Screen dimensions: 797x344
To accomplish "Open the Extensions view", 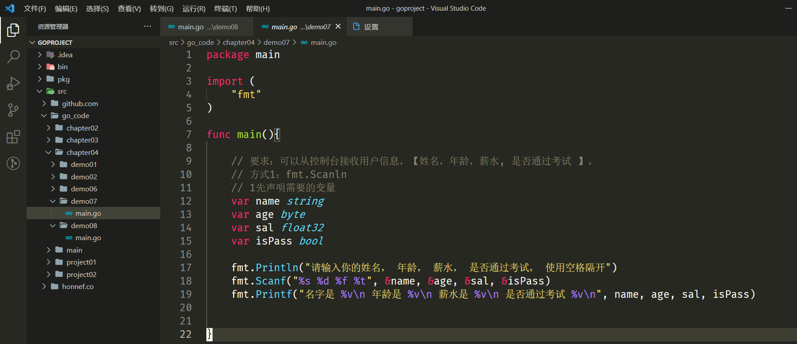I will click(13, 137).
